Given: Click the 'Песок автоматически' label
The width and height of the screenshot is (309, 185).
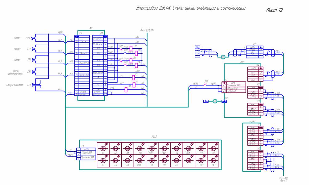Looking at the screenshot, I should click(16, 73).
